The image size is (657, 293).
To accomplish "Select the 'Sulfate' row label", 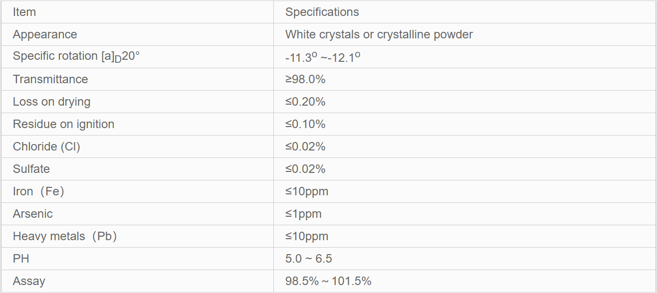I will (x=31, y=169).
